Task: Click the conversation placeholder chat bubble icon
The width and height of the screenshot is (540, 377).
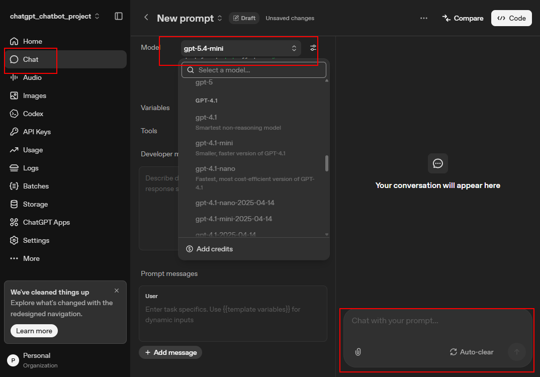Action: coord(438,163)
